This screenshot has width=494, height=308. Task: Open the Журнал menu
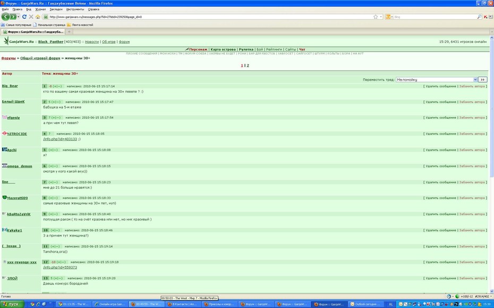tap(40, 10)
